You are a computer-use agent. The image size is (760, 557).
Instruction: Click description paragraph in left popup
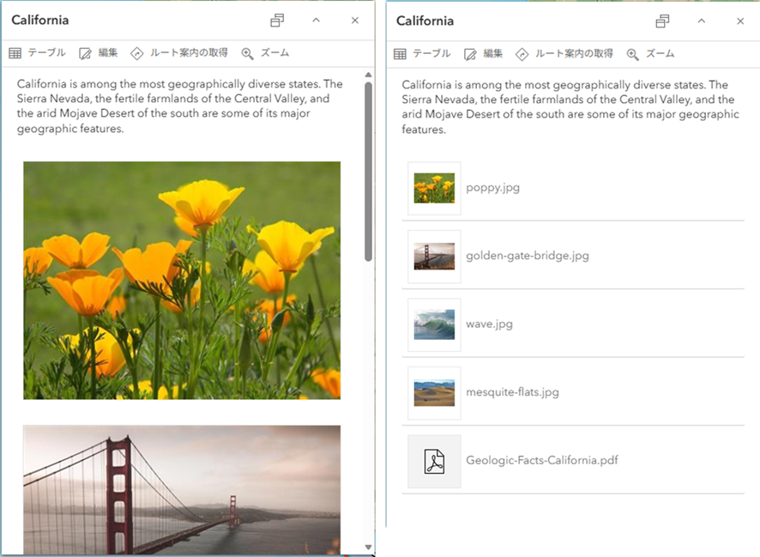[180, 106]
